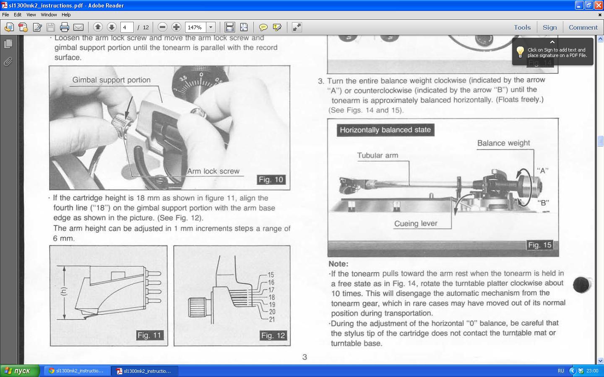The height and width of the screenshot is (377, 604).
Task: Show Attachments paperclip panel
Action: 8,62
